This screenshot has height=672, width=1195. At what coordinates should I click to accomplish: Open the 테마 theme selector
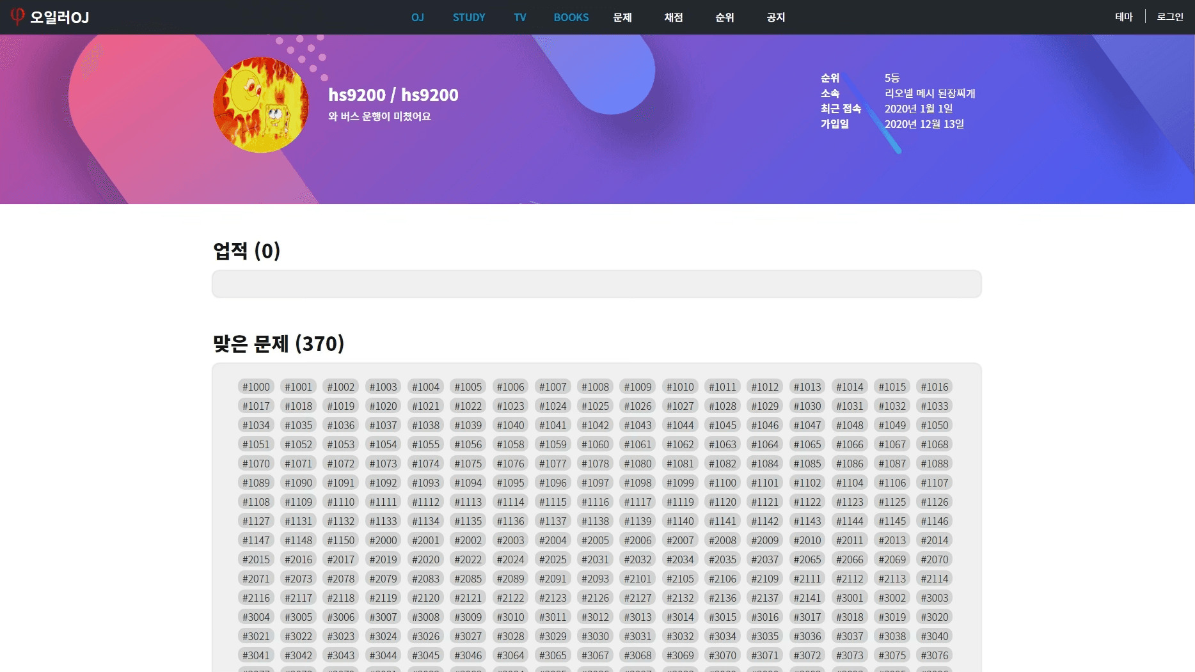[x=1124, y=17]
